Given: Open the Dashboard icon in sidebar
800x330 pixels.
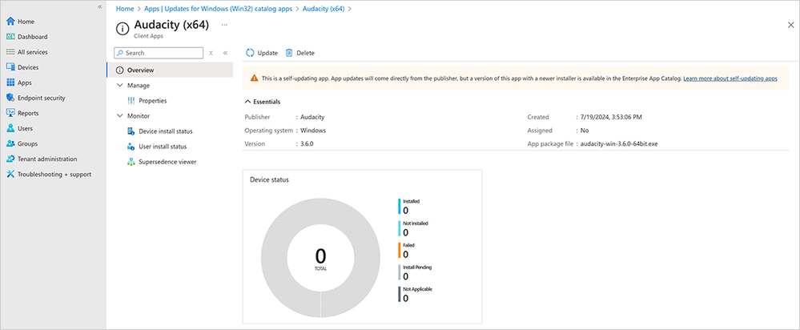Looking at the screenshot, I should tap(10, 37).
